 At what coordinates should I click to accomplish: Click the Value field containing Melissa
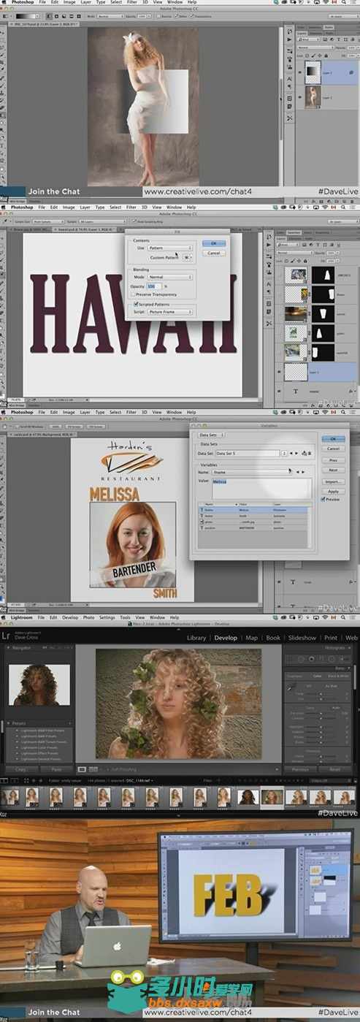[262, 488]
